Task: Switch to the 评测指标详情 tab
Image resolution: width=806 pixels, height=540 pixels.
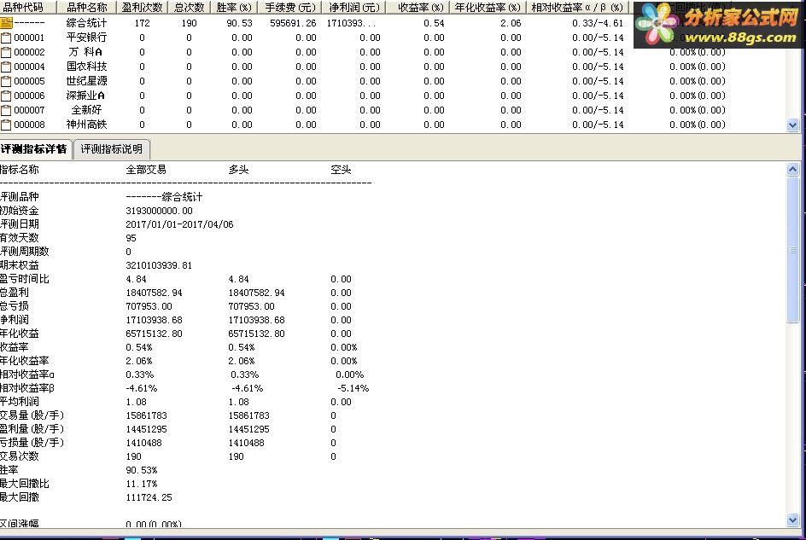Action: [x=35, y=149]
